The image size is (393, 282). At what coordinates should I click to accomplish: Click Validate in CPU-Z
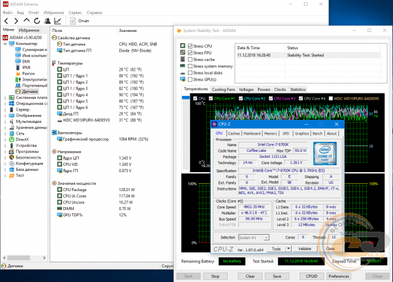305,249
